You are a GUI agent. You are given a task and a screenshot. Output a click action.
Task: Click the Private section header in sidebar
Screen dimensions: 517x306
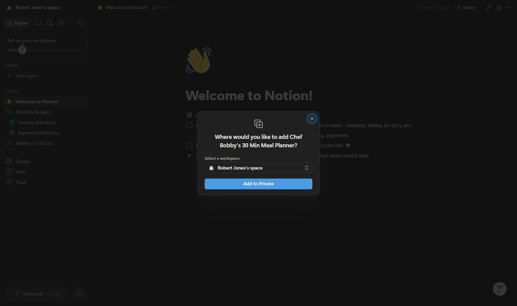(12, 91)
